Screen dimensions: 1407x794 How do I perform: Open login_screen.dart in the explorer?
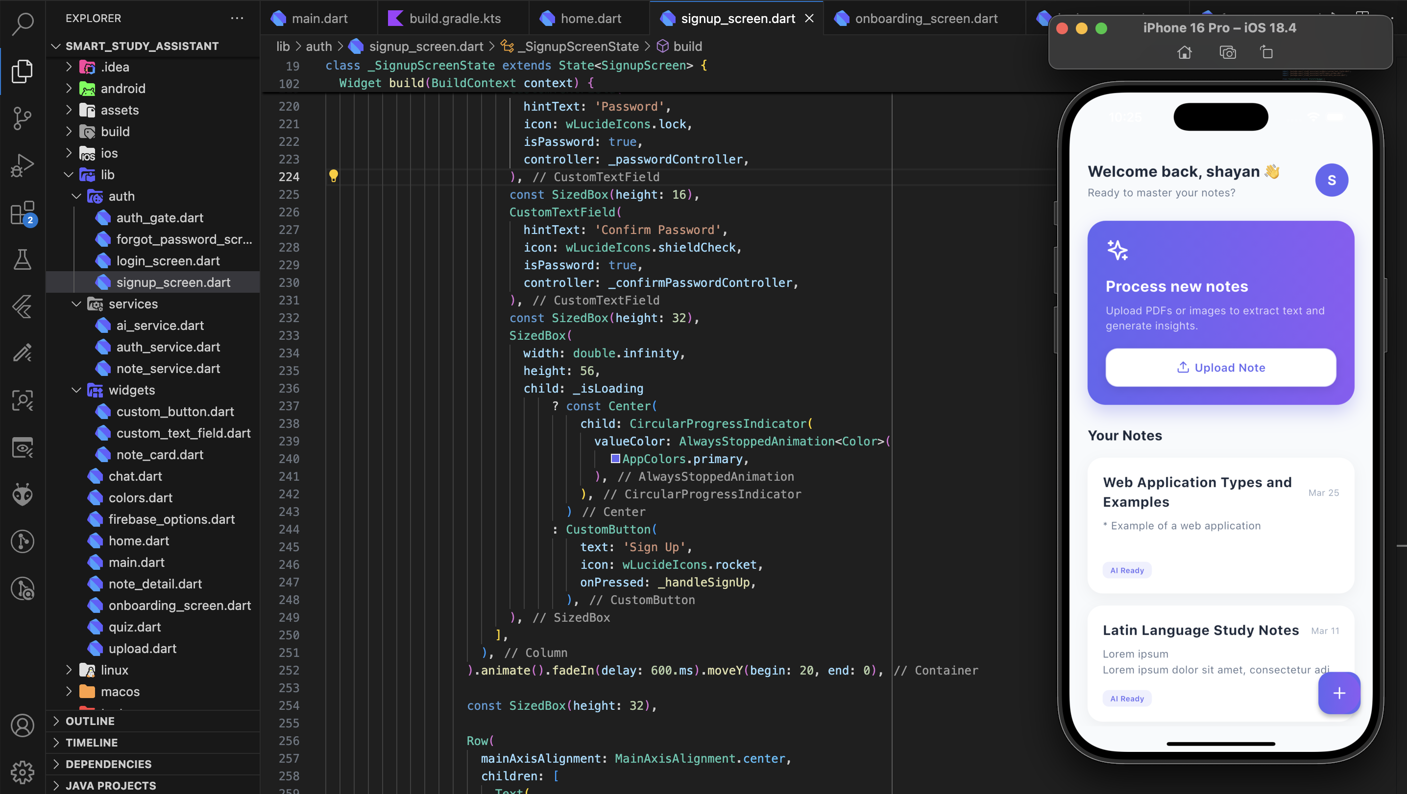(x=168, y=261)
